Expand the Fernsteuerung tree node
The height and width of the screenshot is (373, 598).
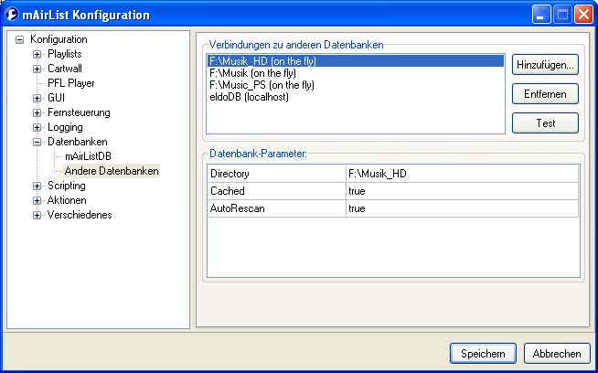point(37,112)
